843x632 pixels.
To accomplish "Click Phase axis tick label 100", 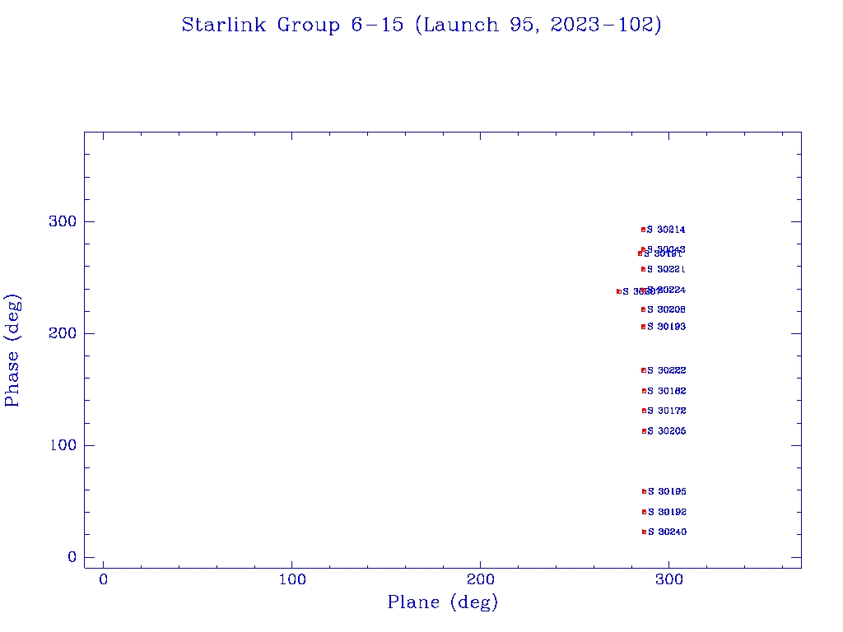I will (x=63, y=445).
